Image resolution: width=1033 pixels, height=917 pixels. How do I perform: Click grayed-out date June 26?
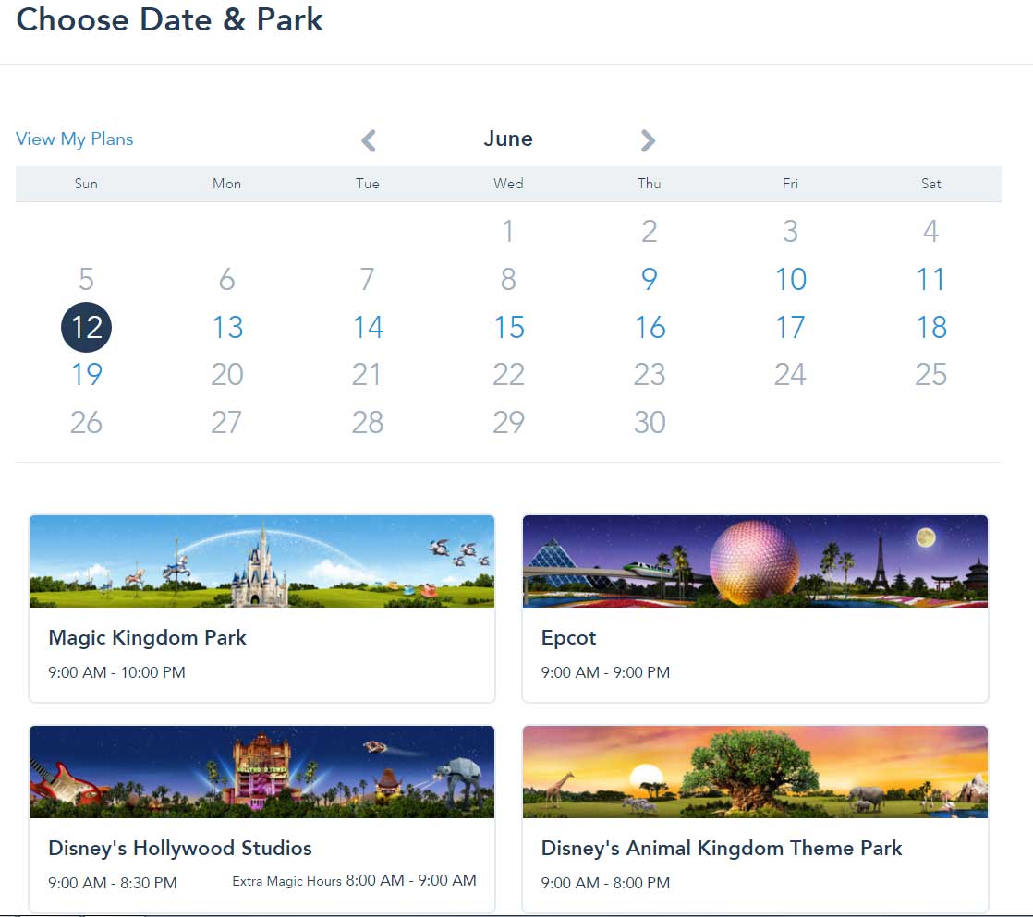coord(86,423)
